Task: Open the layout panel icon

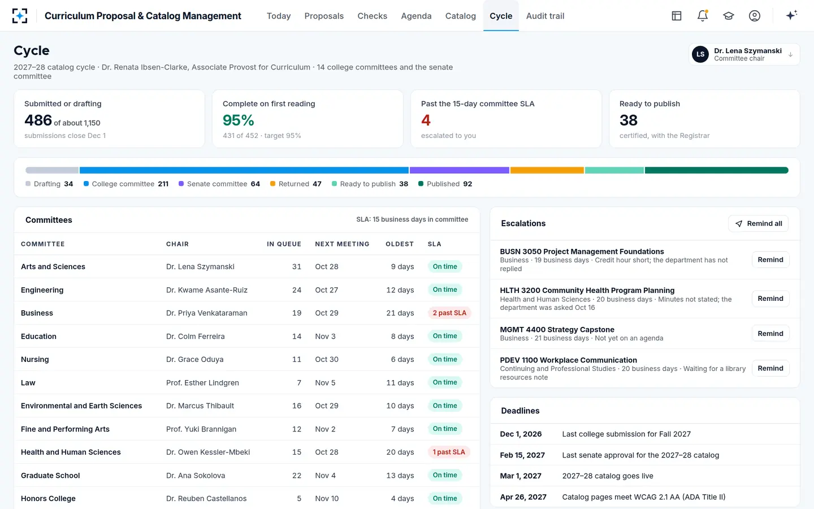Action: [x=677, y=16]
